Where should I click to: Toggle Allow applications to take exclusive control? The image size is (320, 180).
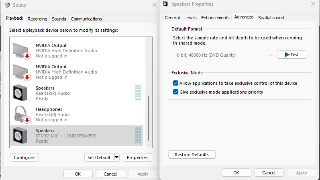click(x=175, y=83)
